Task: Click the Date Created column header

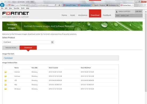Action: coord(53,68)
